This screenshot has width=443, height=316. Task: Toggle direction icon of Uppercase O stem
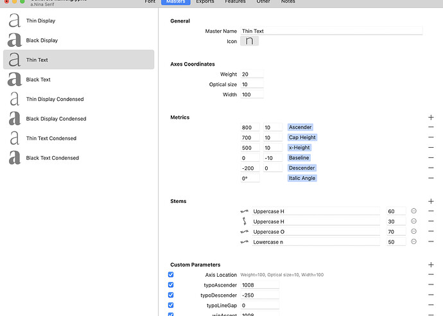[x=245, y=232]
